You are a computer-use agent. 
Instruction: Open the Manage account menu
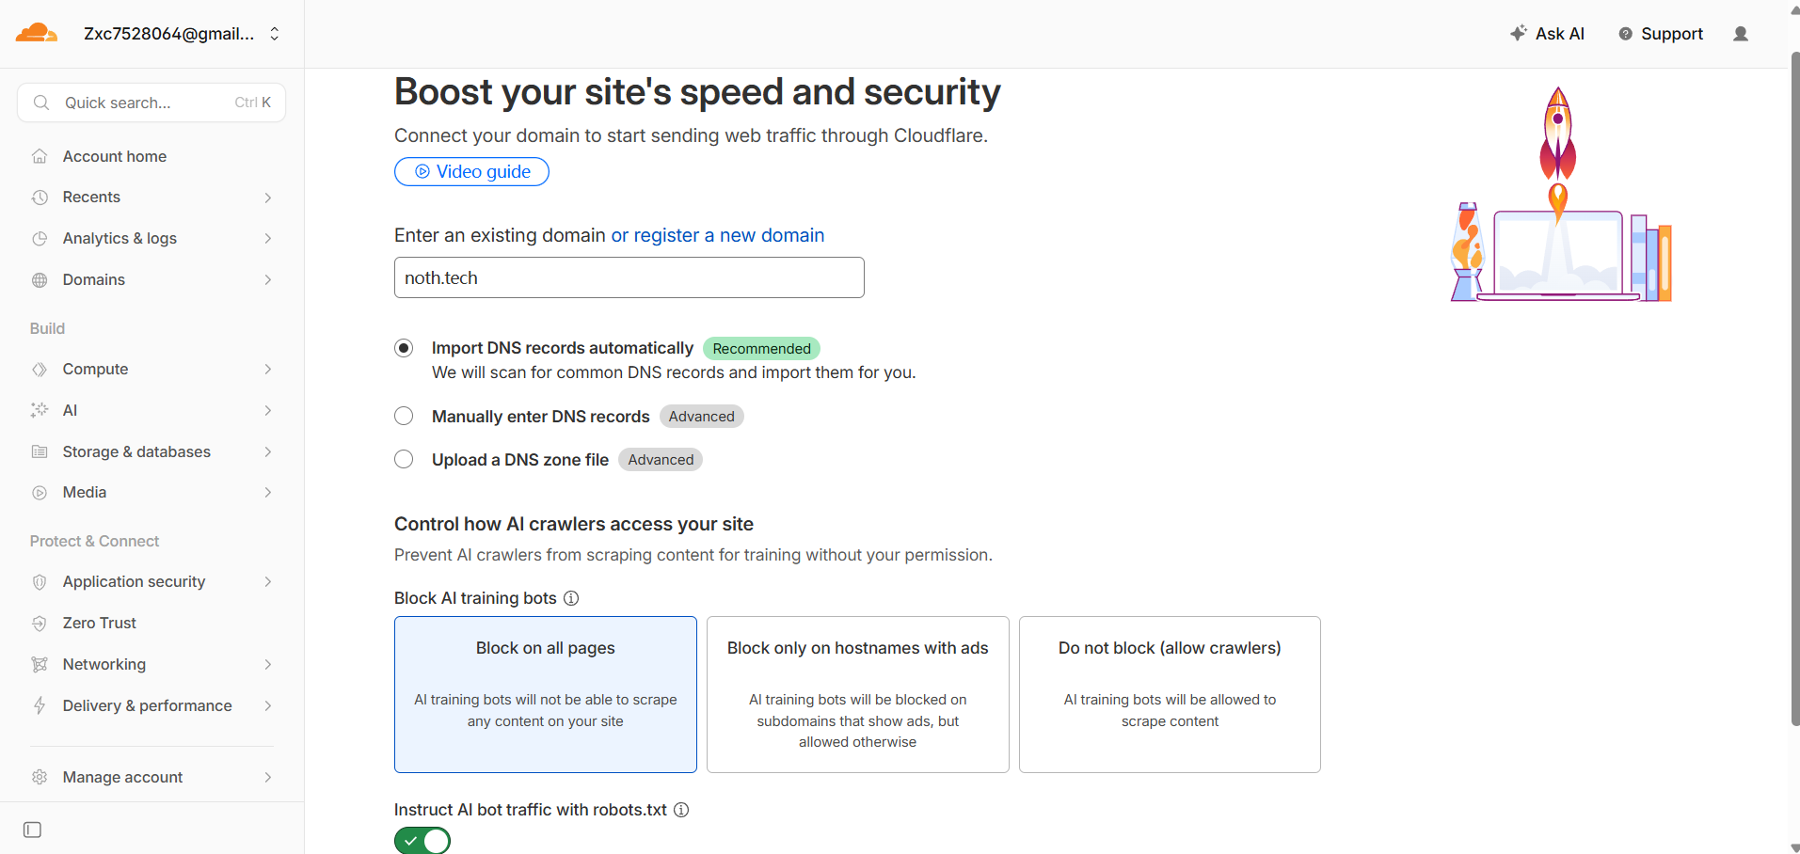click(121, 777)
